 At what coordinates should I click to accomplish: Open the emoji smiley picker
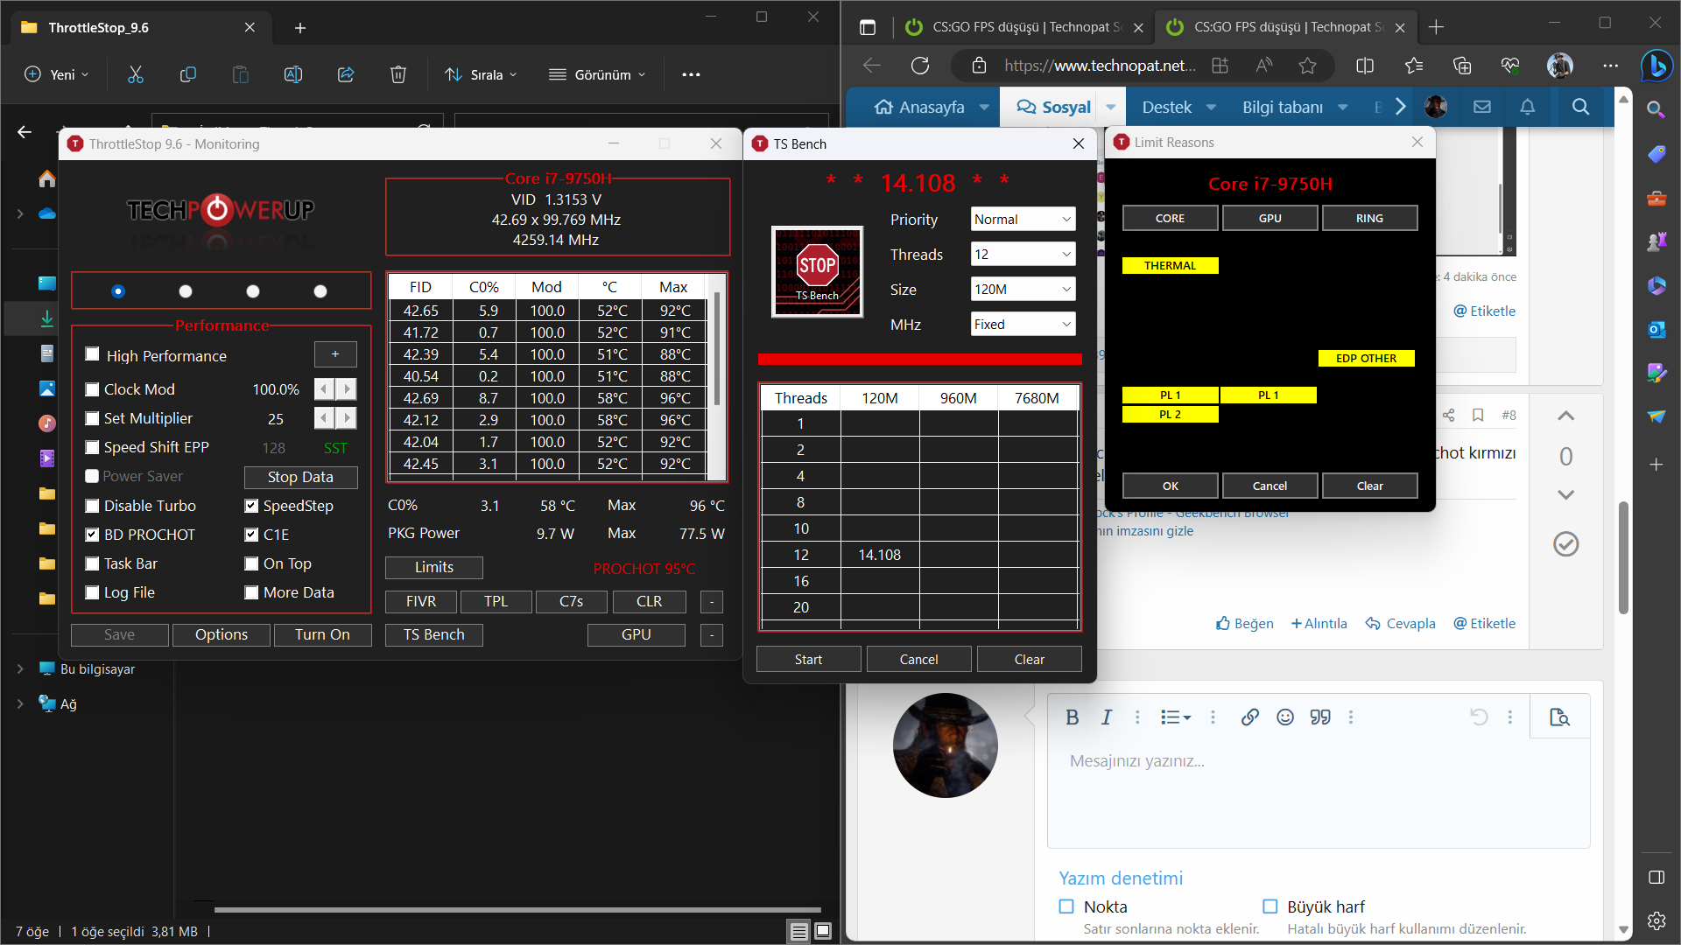pos(1284,717)
